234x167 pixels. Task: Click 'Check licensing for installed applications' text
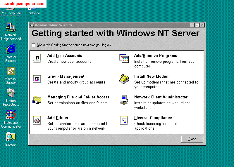158,126
